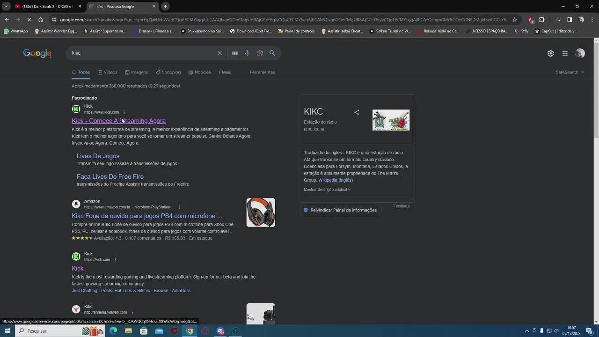Screen dimensions: 599x337
Task: Click the KIKC radio station logo image
Action: click(391, 120)
